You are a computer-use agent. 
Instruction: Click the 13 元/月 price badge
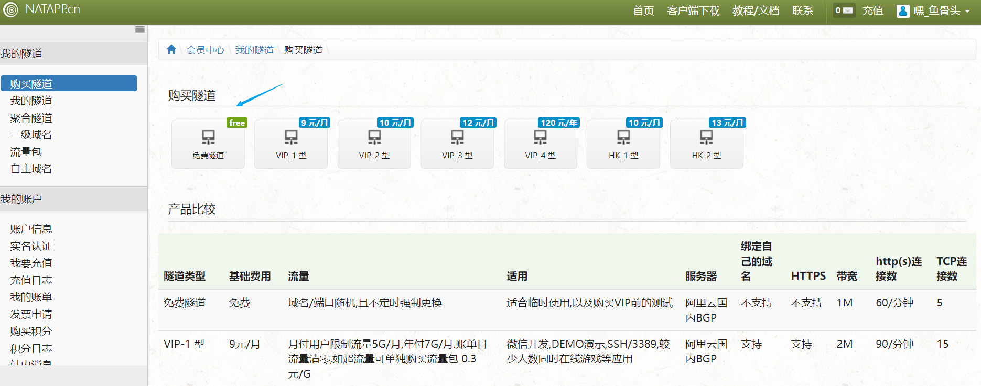point(728,123)
